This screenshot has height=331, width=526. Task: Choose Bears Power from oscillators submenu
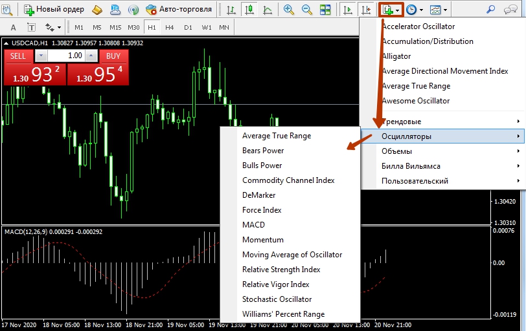point(263,151)
